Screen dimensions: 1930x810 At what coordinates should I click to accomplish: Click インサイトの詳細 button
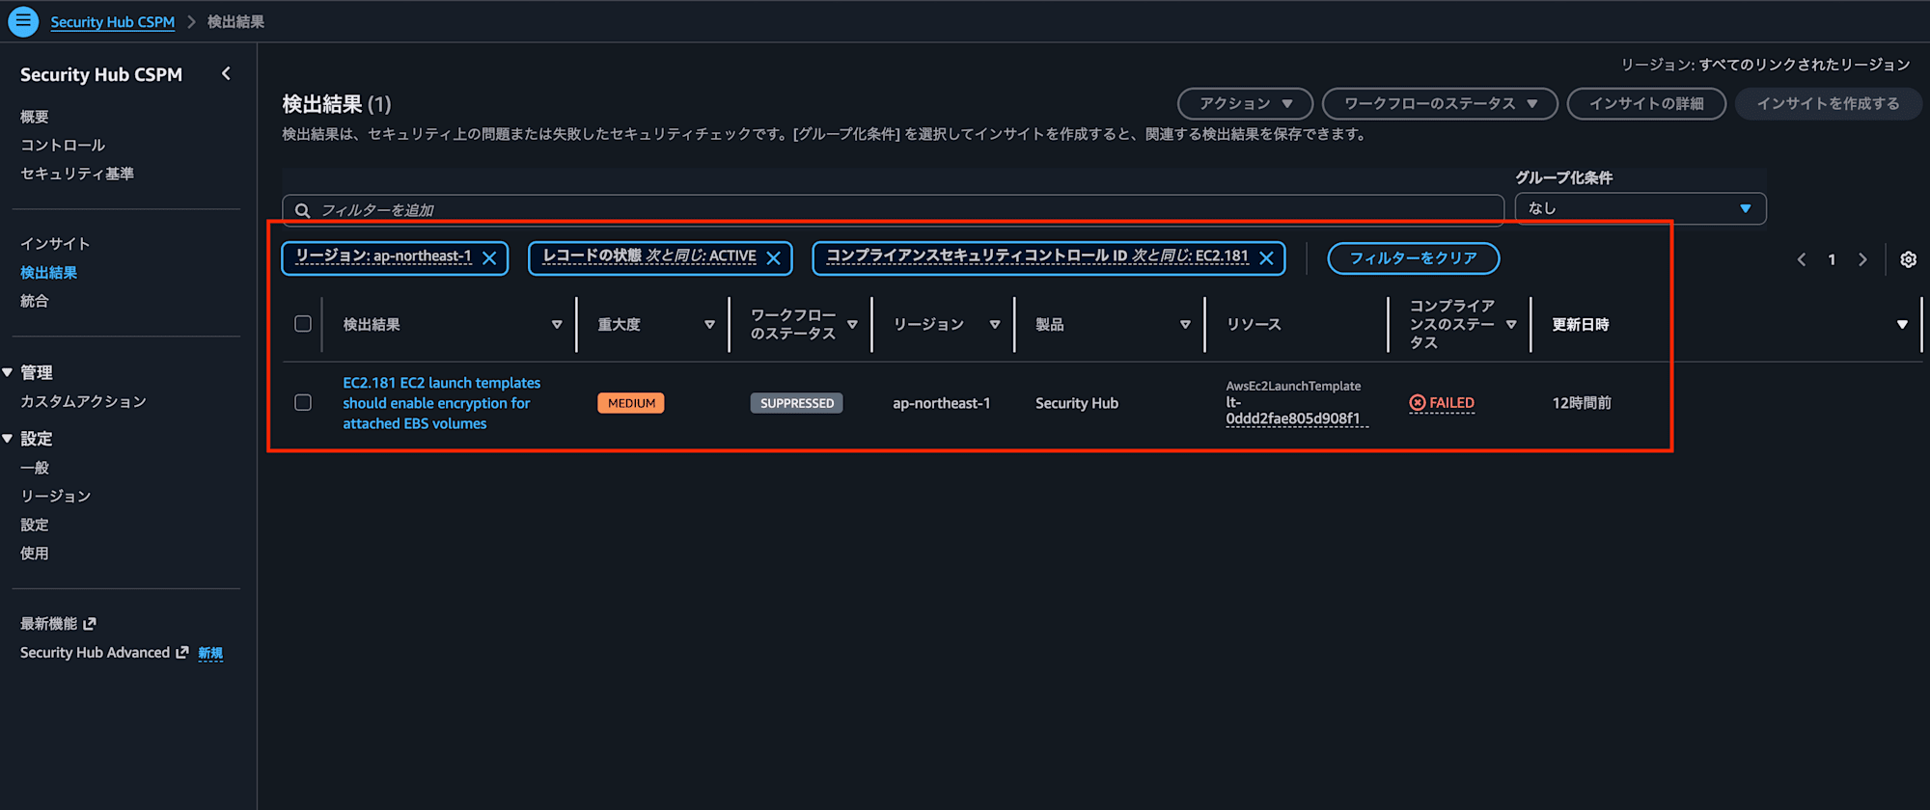[x=1646, y=103]
